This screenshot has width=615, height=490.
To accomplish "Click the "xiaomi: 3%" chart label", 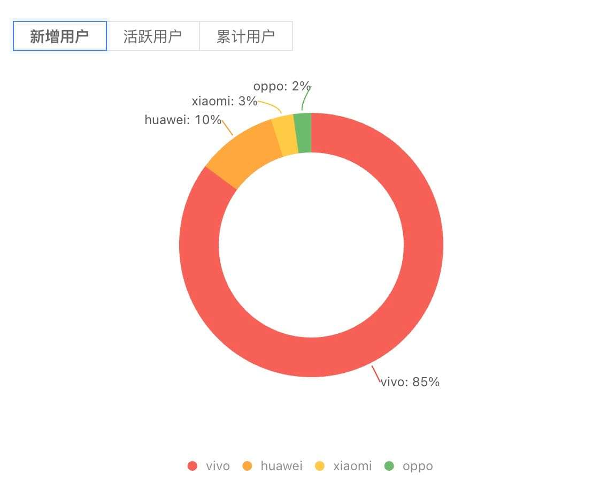I will pos(224,101).
